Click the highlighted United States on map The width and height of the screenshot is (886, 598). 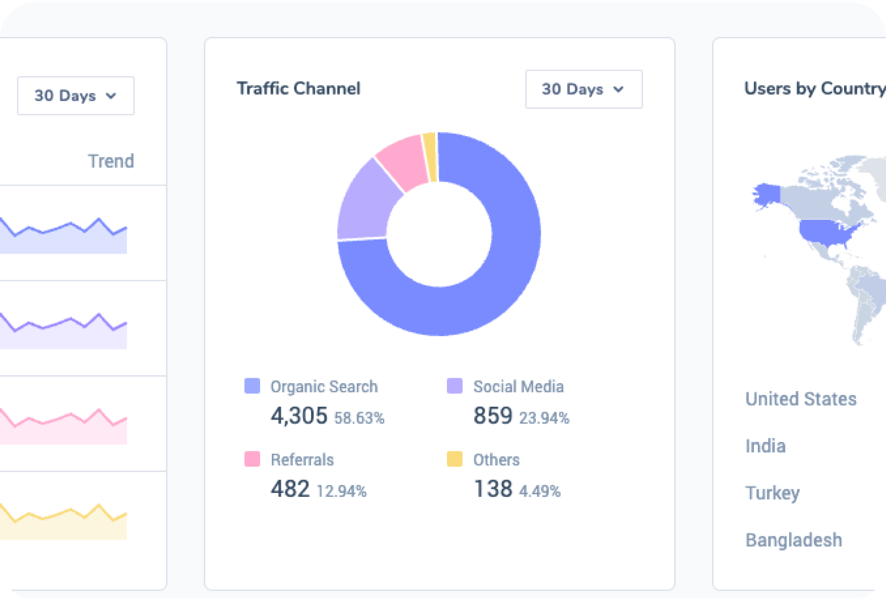[x=825, y=232]
